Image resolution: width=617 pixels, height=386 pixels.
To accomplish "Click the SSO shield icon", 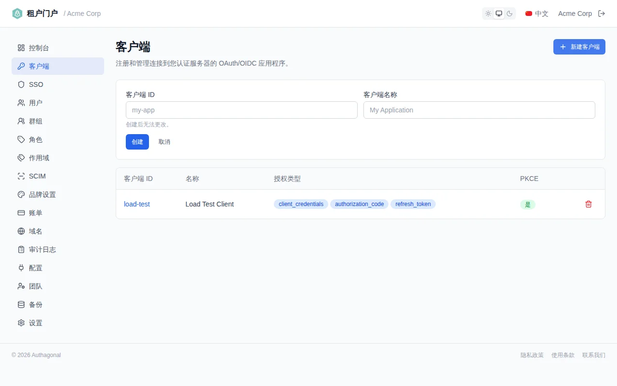I will [x=21, y=84].
